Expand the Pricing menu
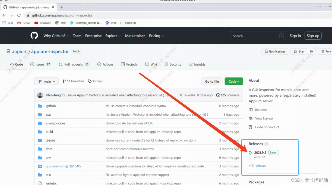Viewport: 332px width, 185px height. [x=156, y=36]
